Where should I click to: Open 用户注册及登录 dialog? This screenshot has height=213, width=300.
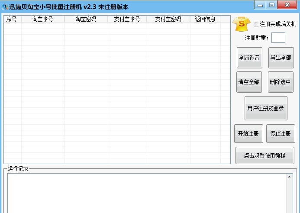click(x=266, y=108)
